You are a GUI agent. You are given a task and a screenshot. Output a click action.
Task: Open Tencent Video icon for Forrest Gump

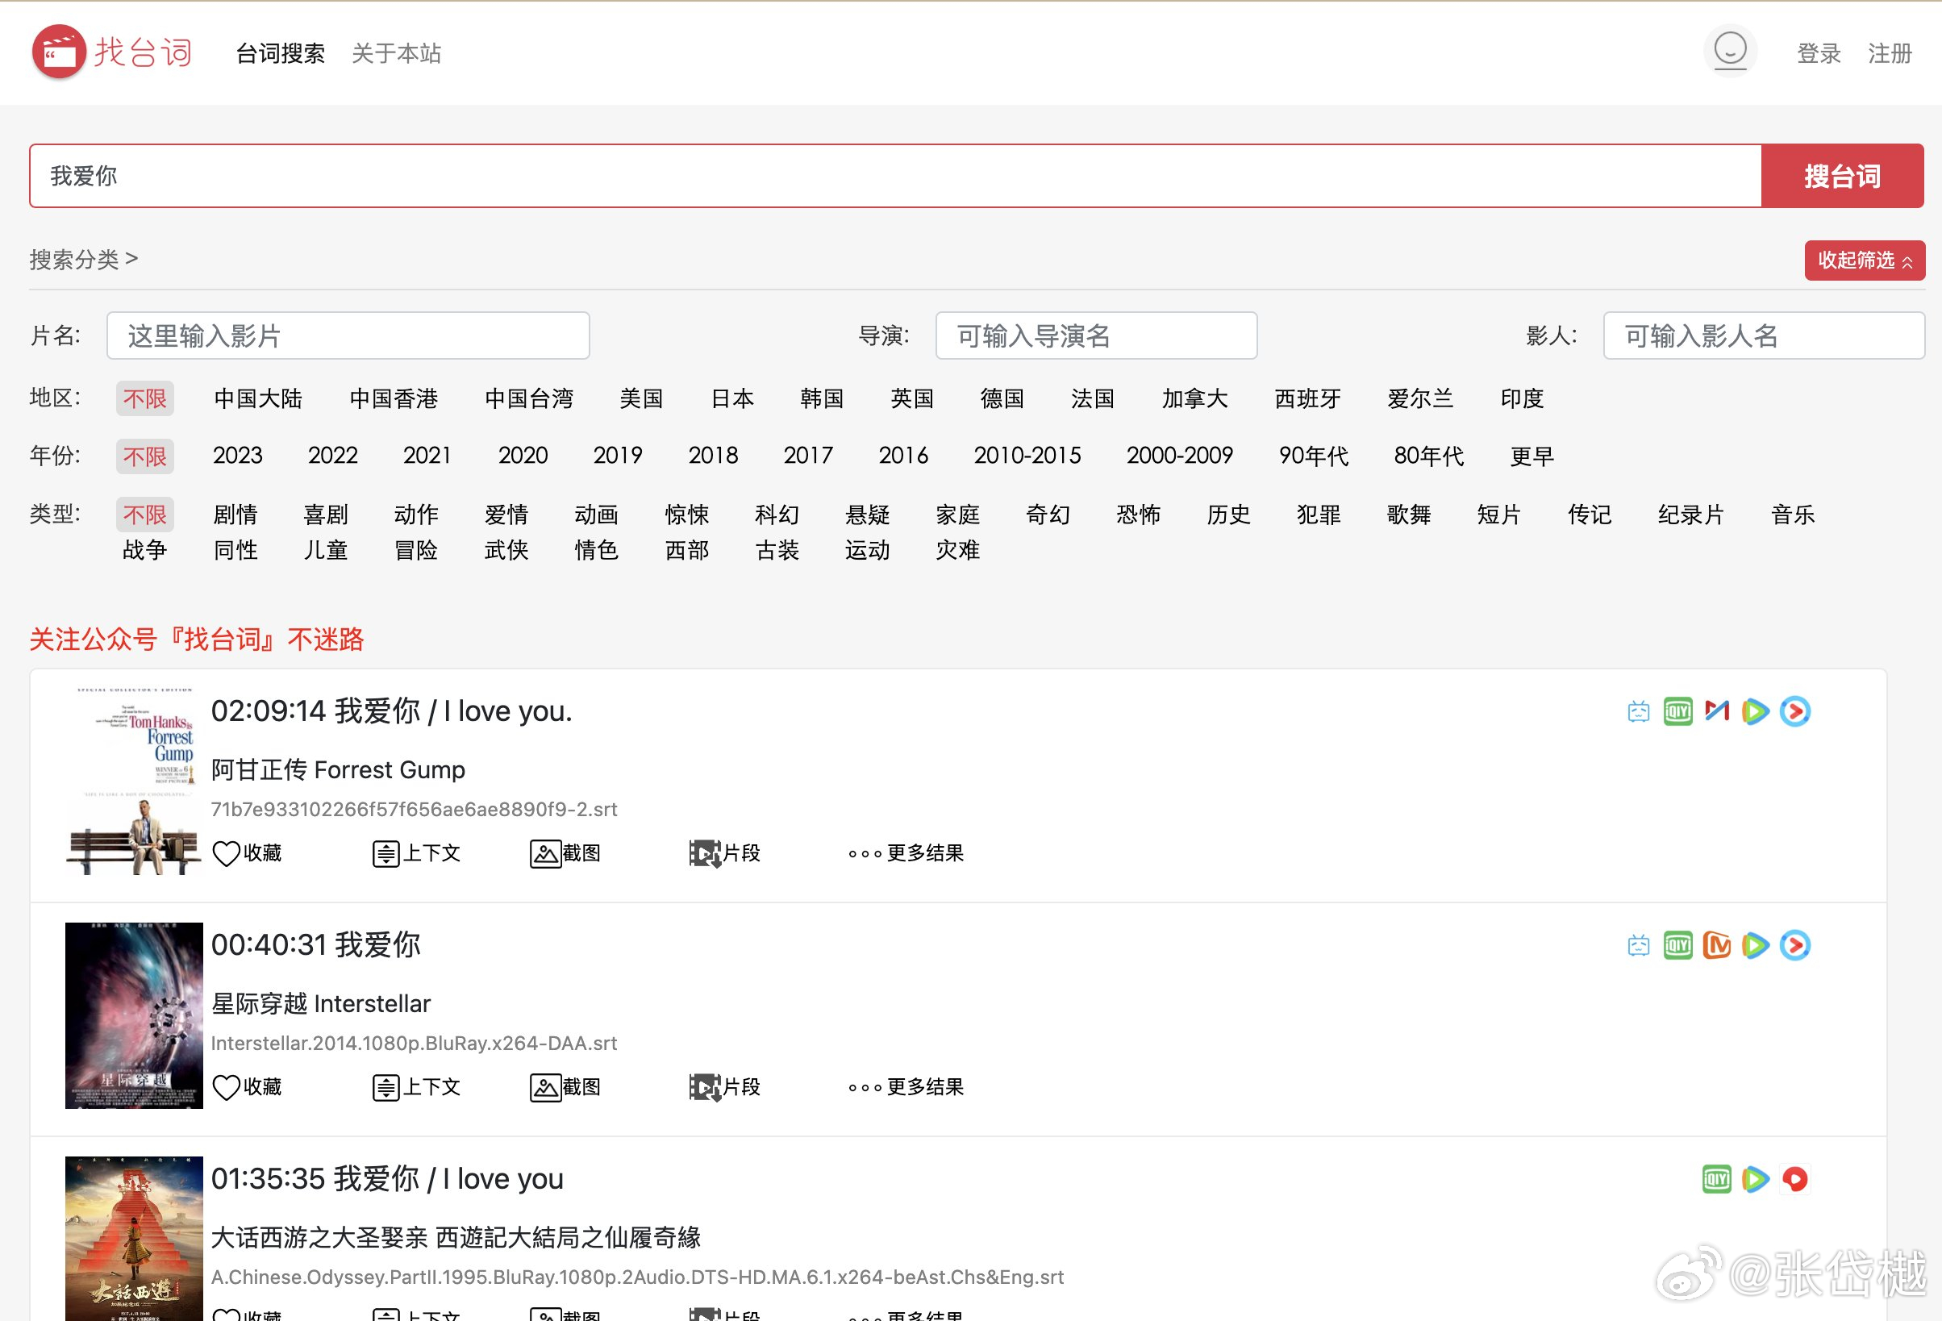coord(1756,712)
